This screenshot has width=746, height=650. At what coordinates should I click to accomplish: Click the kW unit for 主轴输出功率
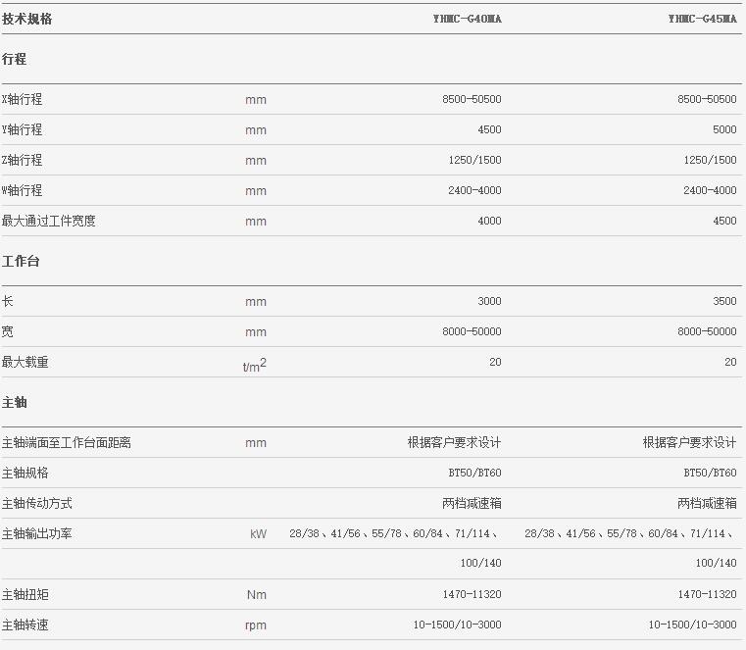[259, 534]
